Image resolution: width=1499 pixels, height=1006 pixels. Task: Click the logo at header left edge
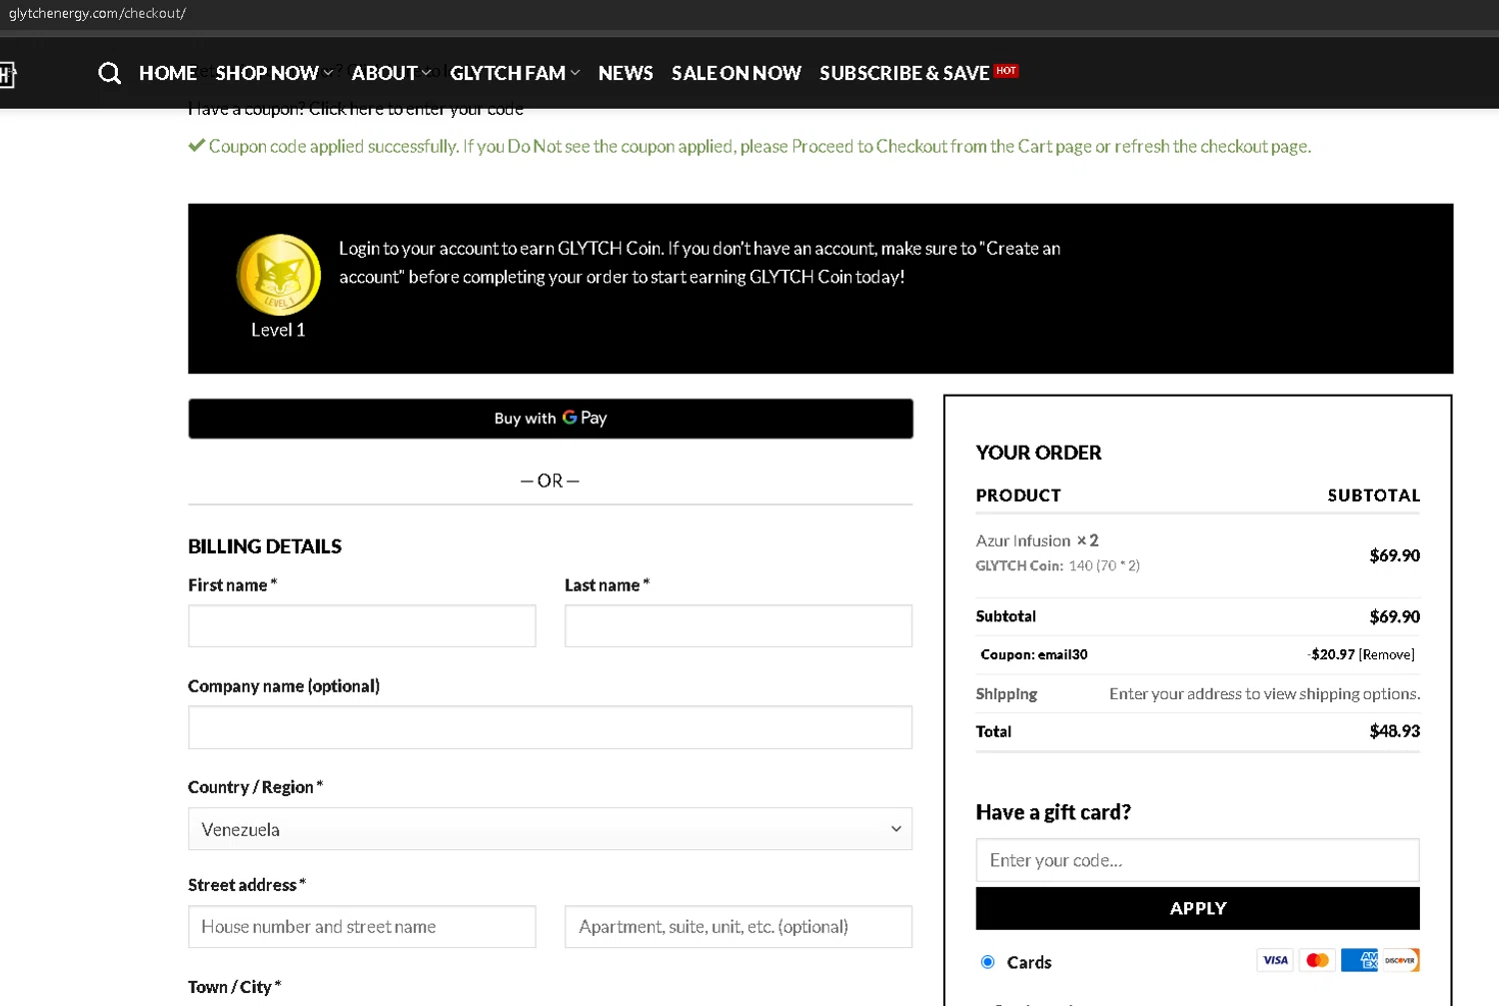tap(8, 74)
